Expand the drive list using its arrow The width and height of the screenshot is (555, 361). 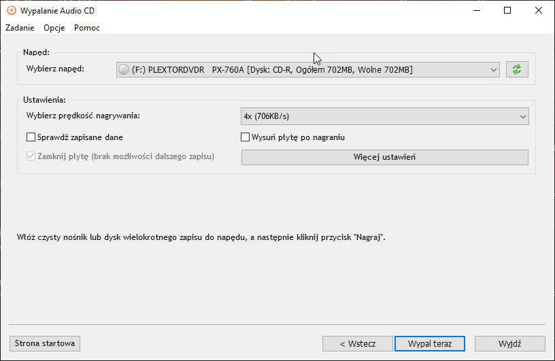493,70
